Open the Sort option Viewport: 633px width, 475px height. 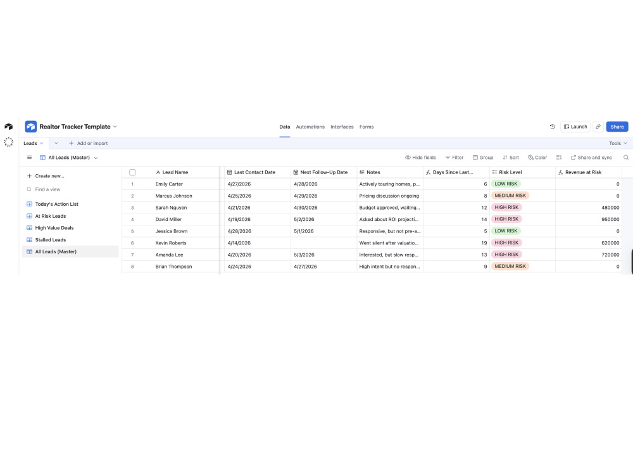[511, 158]
